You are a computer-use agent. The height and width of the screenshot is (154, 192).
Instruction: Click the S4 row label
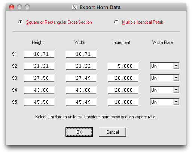coord(15,90)
